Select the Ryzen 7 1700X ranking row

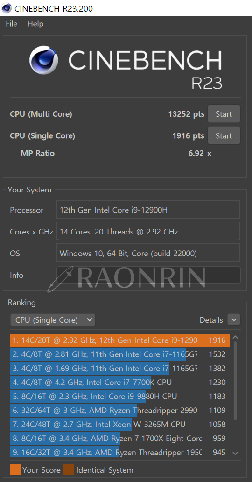tap(120, 439)
